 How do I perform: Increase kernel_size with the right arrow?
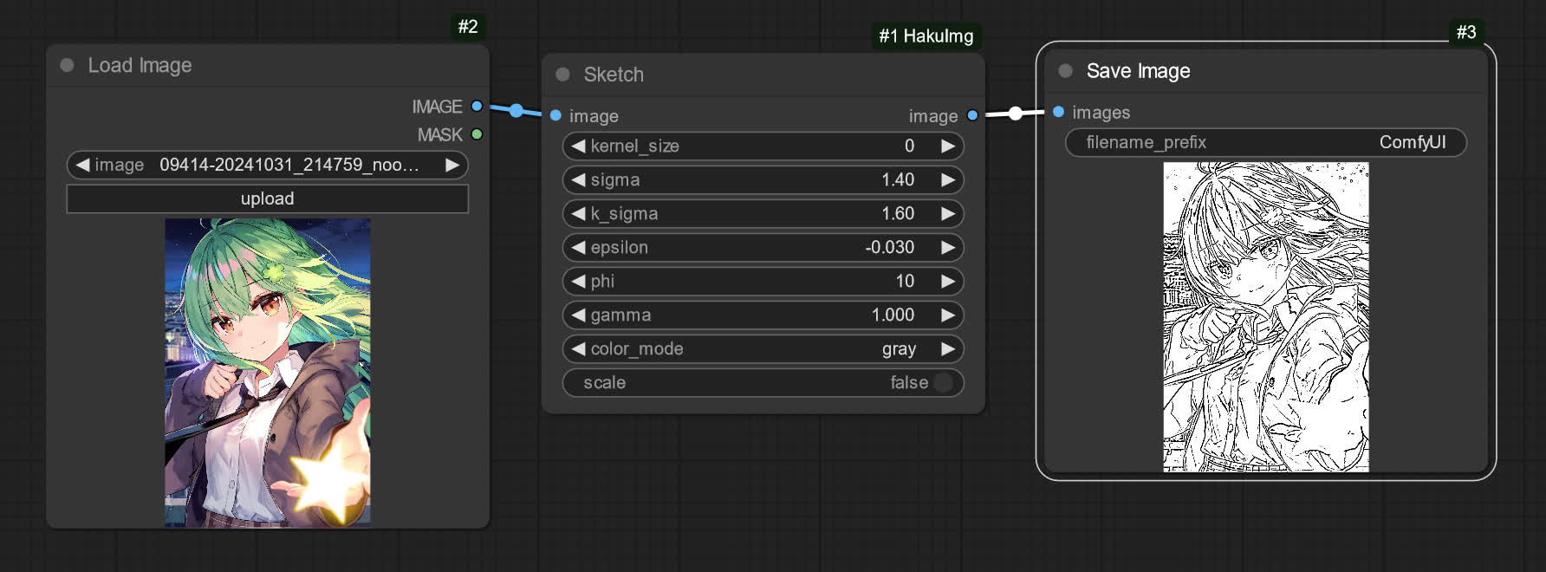pos(948,146)
